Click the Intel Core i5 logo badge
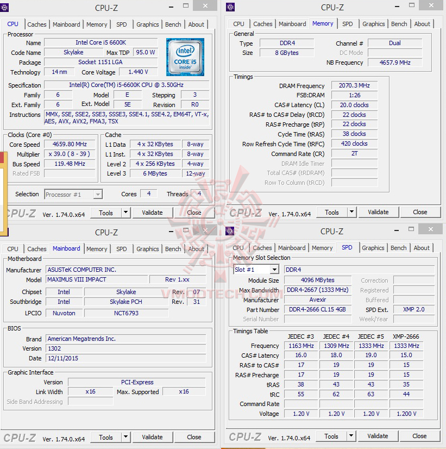 (x=185, y=57)
